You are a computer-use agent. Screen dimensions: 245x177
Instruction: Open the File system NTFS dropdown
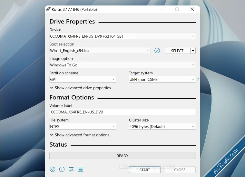[x=83, y=126]
